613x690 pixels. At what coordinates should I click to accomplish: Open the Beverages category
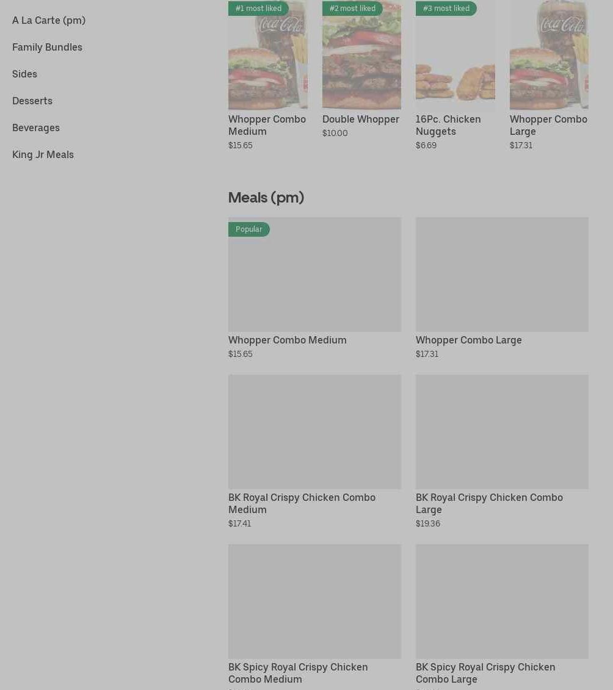pos(36,128)
